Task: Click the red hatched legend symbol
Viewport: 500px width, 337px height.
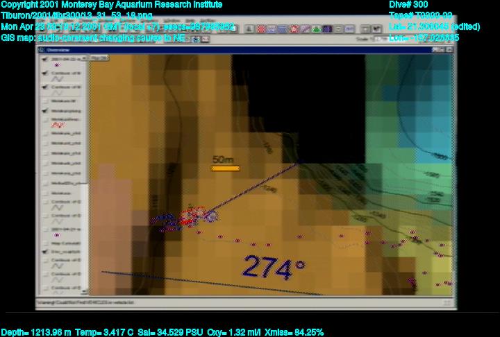Action: (x=58, y=125)
